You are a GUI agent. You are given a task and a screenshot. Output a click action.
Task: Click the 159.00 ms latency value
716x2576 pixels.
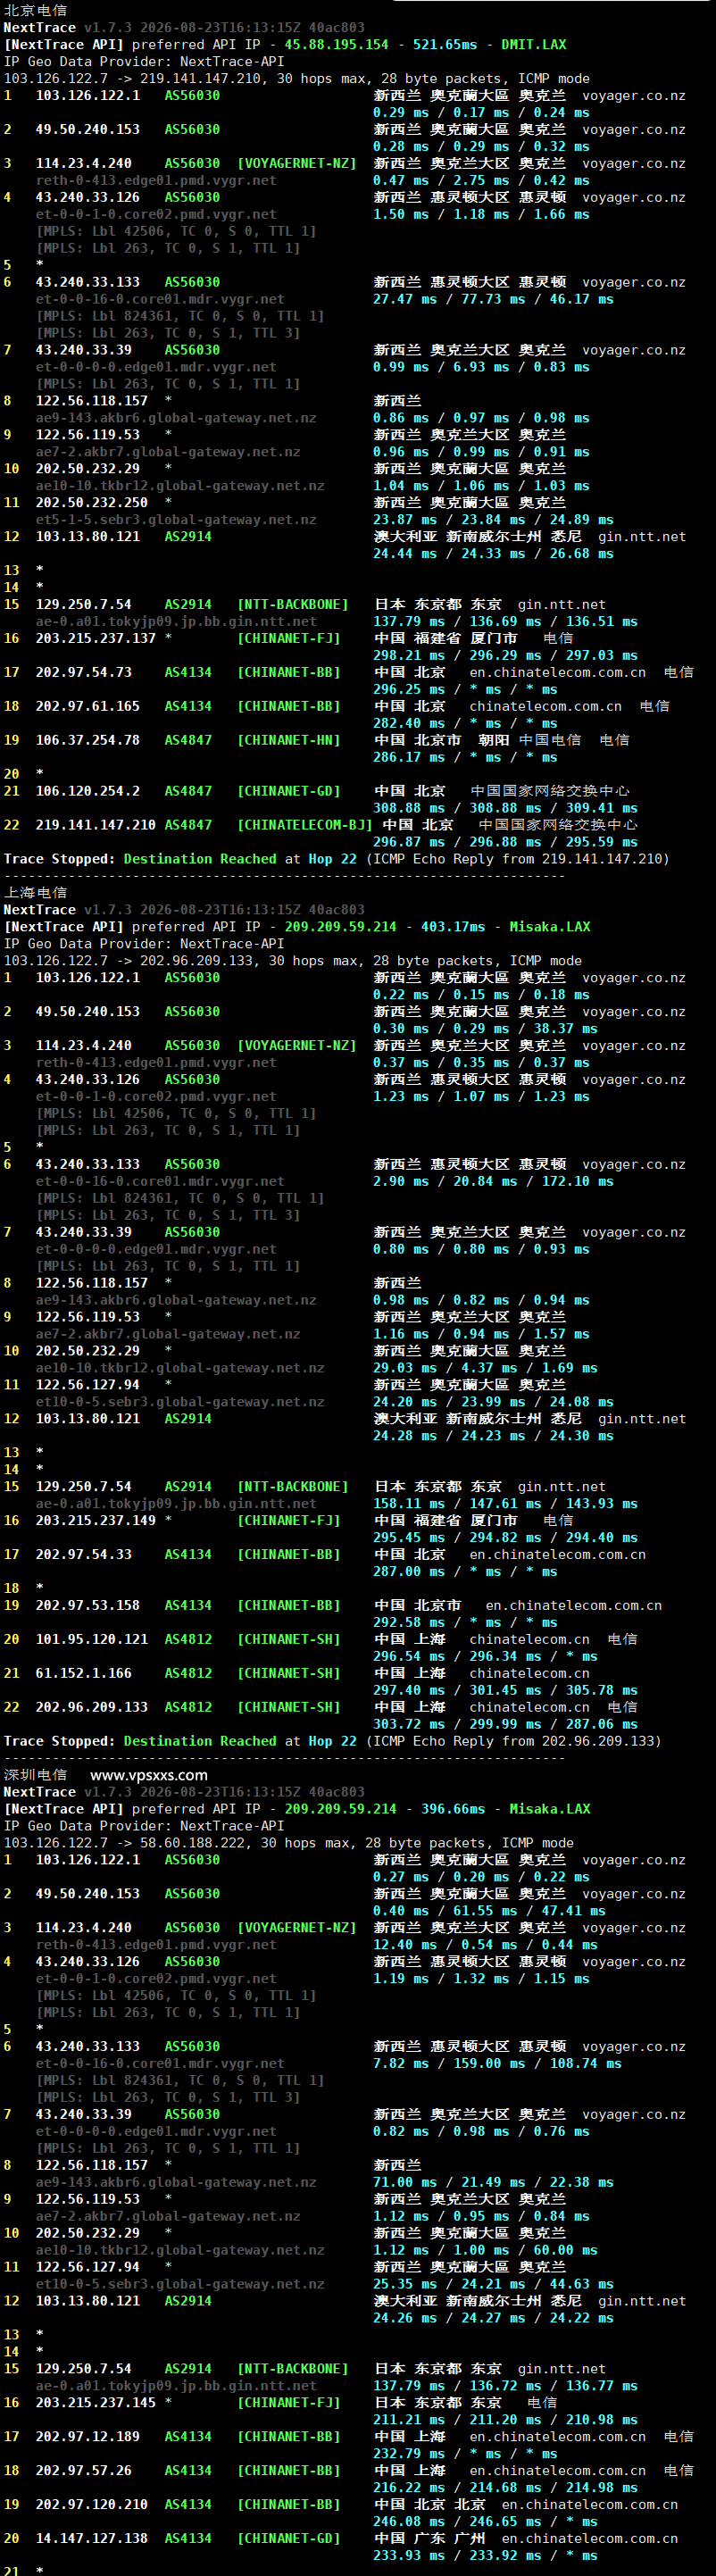pyautogui.click(x=489, y=2063)
